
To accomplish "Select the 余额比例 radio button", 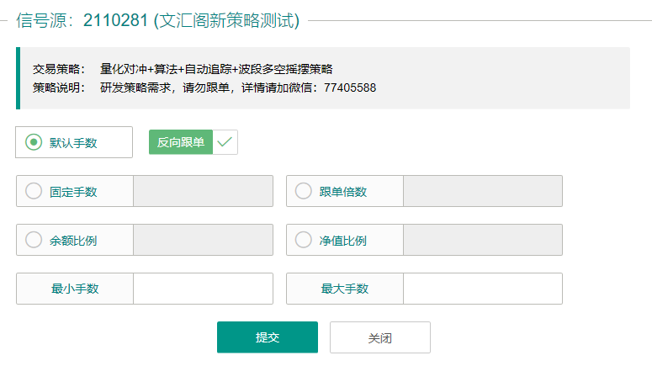I will coord(34,240).
